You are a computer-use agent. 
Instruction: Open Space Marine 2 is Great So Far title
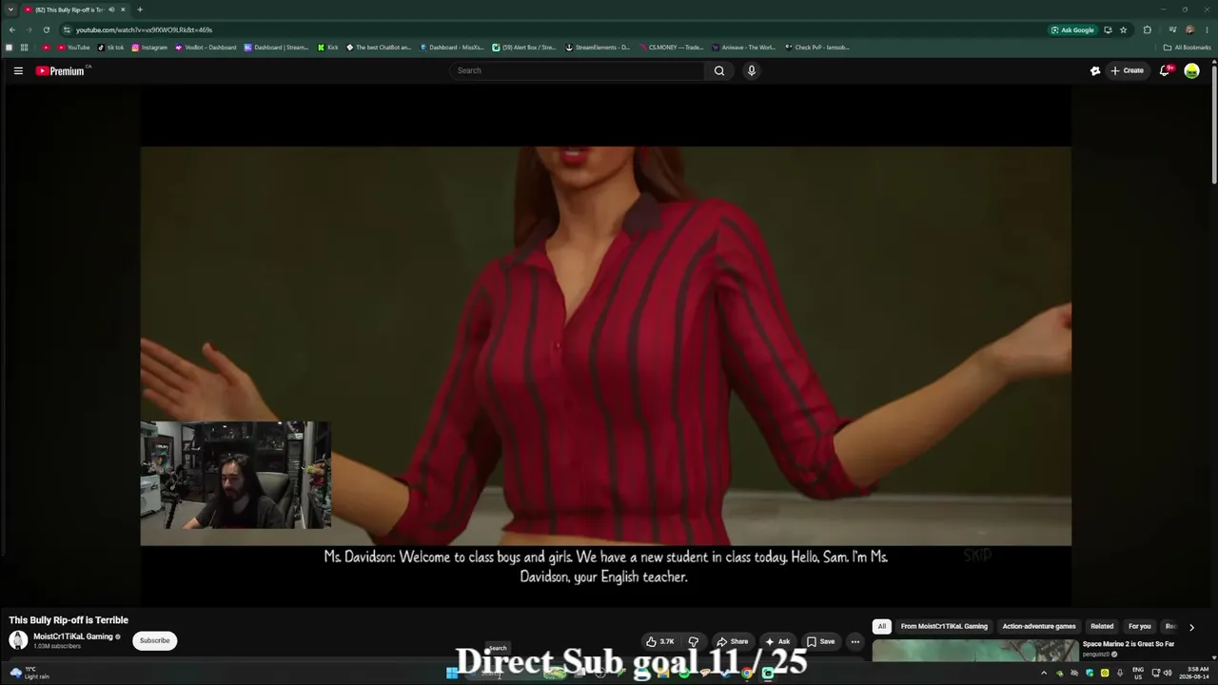[x=1129, y=644]
